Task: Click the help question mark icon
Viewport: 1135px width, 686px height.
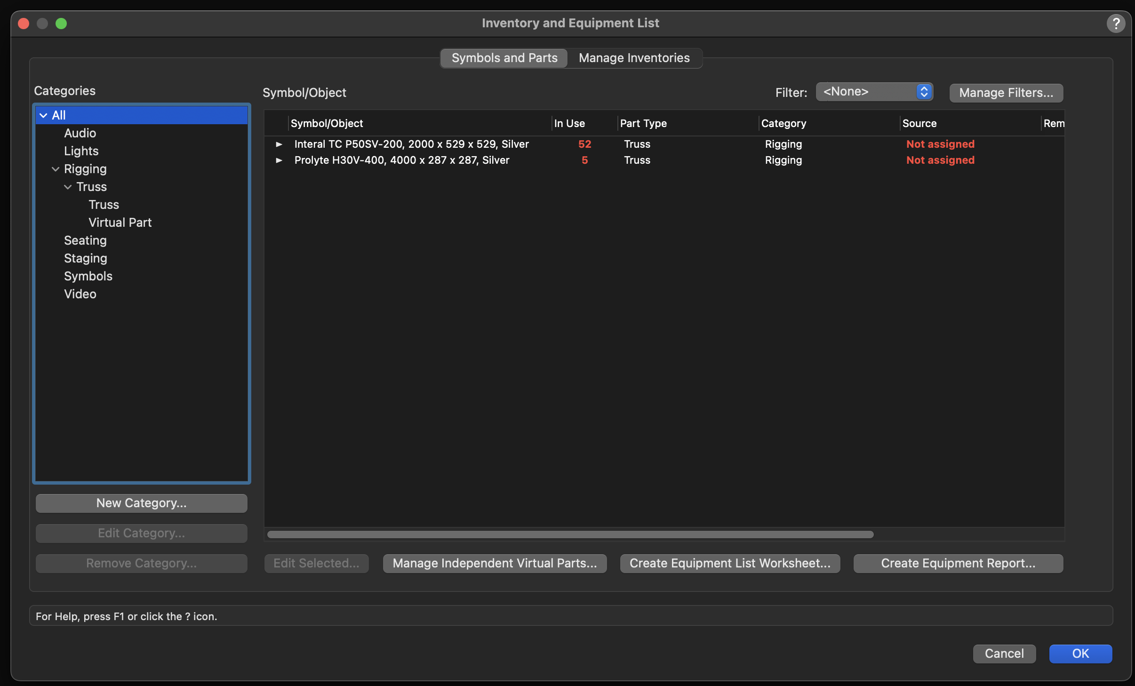Action: tap(1115, 23)
